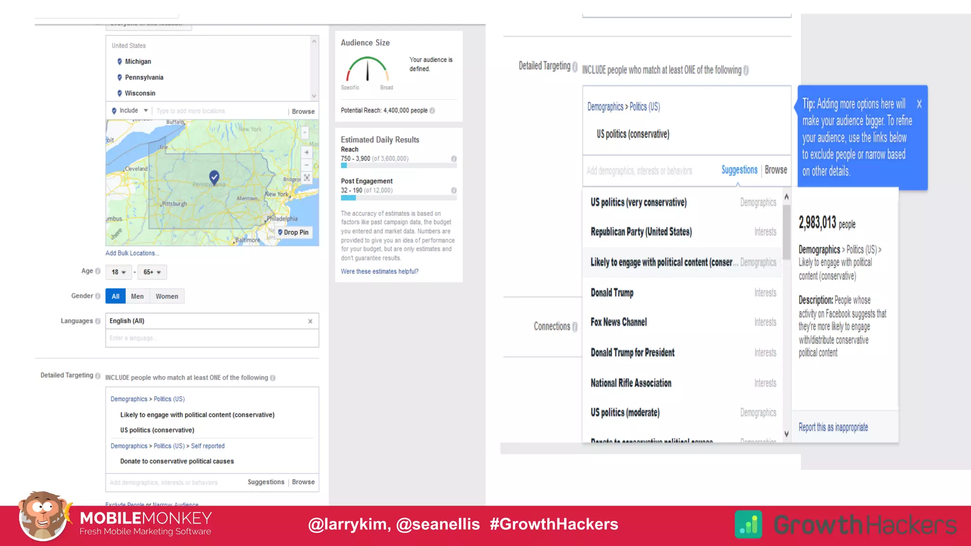
Task: Click the Pennsylvania location pin icon
Action: point(119,77)
